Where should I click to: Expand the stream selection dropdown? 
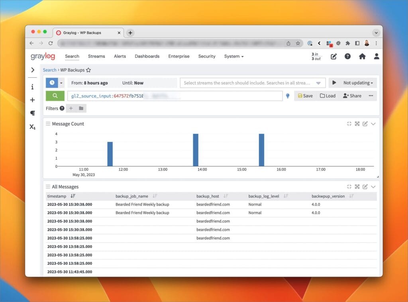pyautogui.click(x=318, y=83)
